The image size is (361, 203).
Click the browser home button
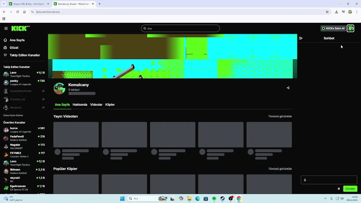(x=25, y=12)
